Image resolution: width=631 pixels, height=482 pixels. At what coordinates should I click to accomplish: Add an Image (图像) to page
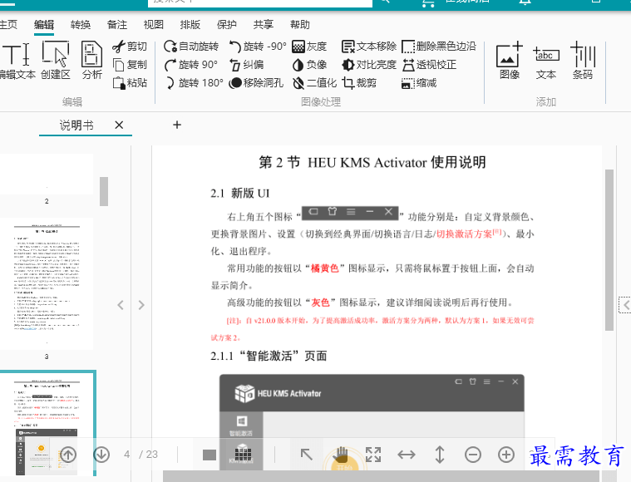click(x=509, y=61)
